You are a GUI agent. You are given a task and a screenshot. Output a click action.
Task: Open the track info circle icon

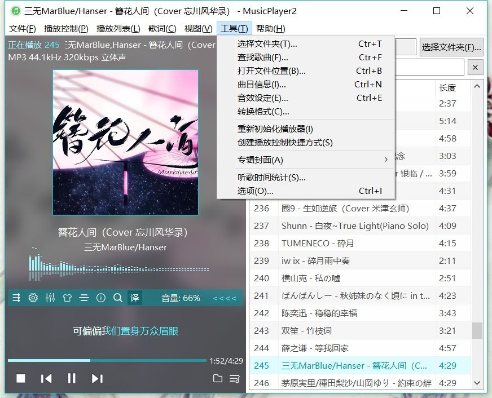click(101, 298)
